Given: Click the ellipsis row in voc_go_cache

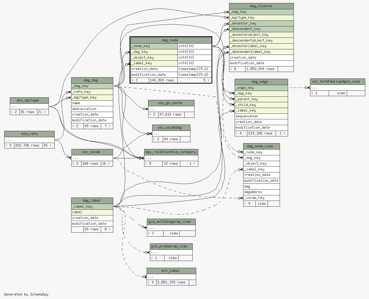Looking at the screenshot, I should pyautogui.click(x=171, y=109).
